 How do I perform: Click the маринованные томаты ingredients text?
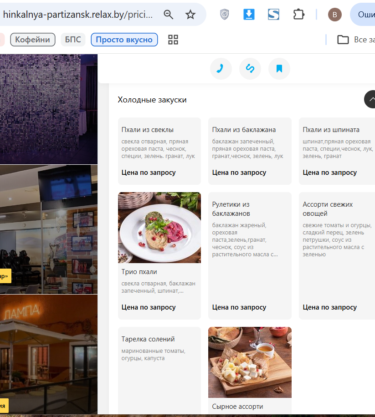pyautogui.click(x=153, y=355)
